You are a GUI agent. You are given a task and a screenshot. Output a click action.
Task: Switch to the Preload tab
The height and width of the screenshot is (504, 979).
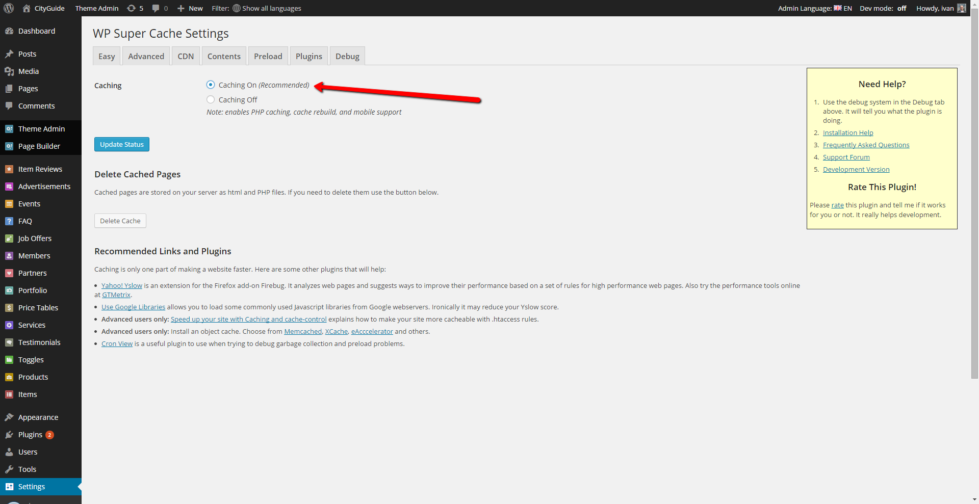[268, 56]
